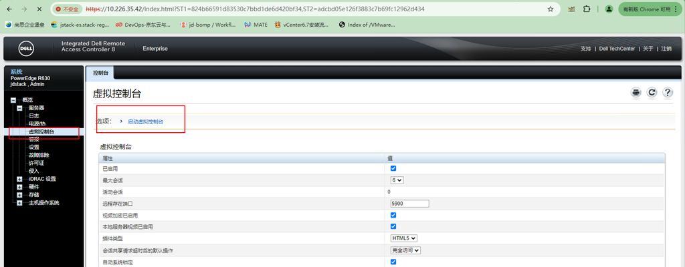685x267 pixels.
Task: Stop page loading with the X button
Action: coord(38,9)
